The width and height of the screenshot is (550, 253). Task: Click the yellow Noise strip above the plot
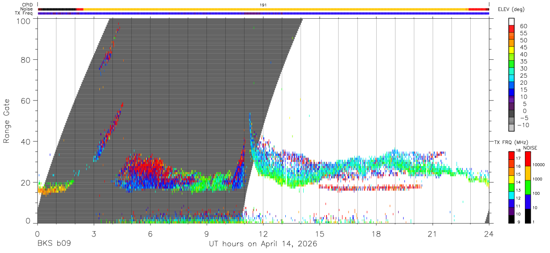(x=275, y=9)
